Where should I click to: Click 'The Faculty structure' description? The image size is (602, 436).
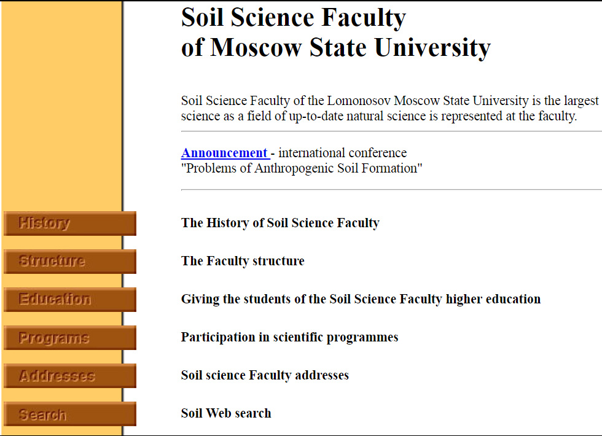click(243, 261)
